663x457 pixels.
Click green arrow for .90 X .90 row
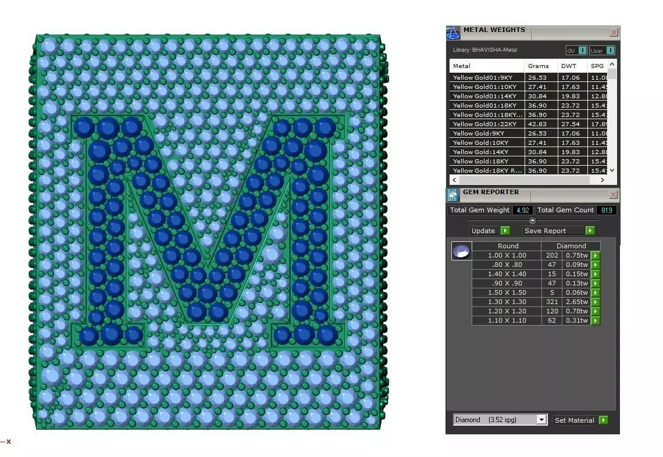click(x=596, y=283)
